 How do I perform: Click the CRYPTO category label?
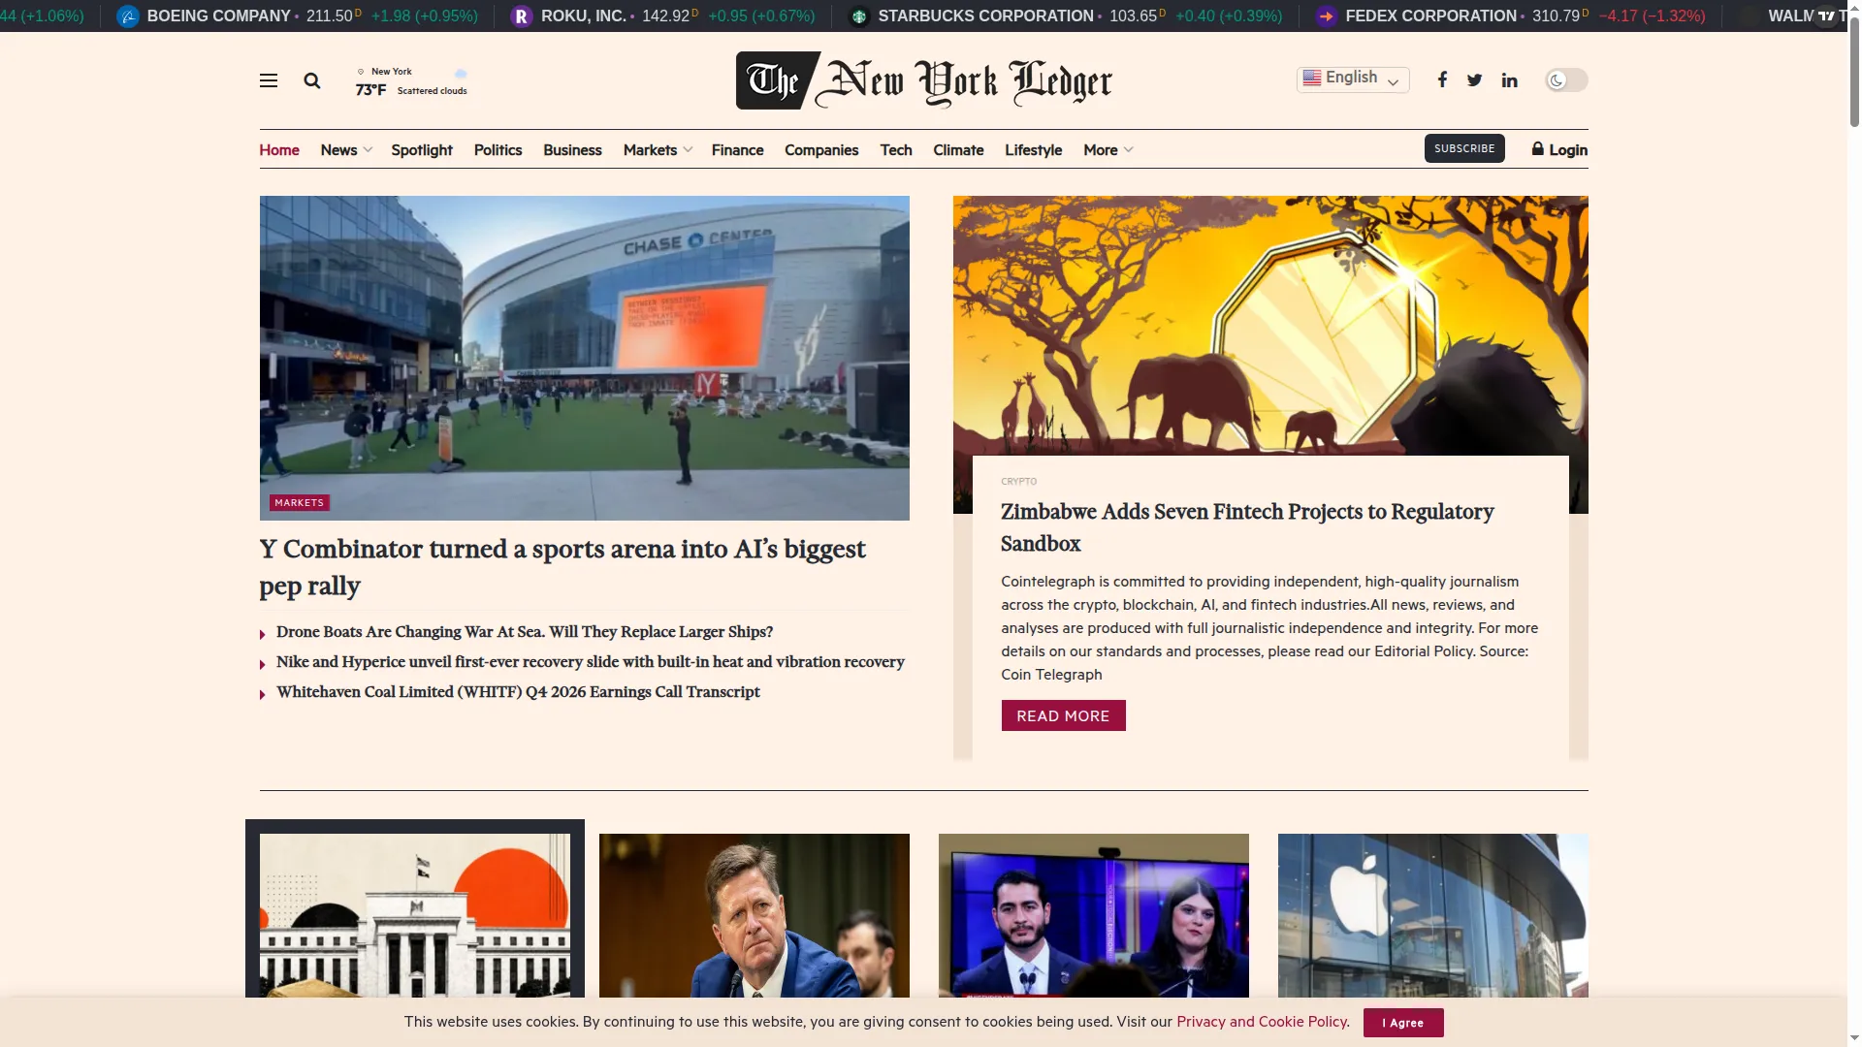click(x=1018, y=481)
